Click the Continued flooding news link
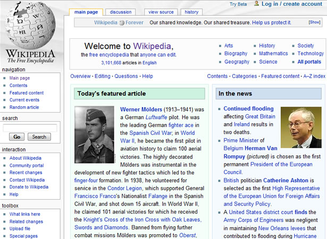This screenshot has width=327, height=239. [248, 108]
